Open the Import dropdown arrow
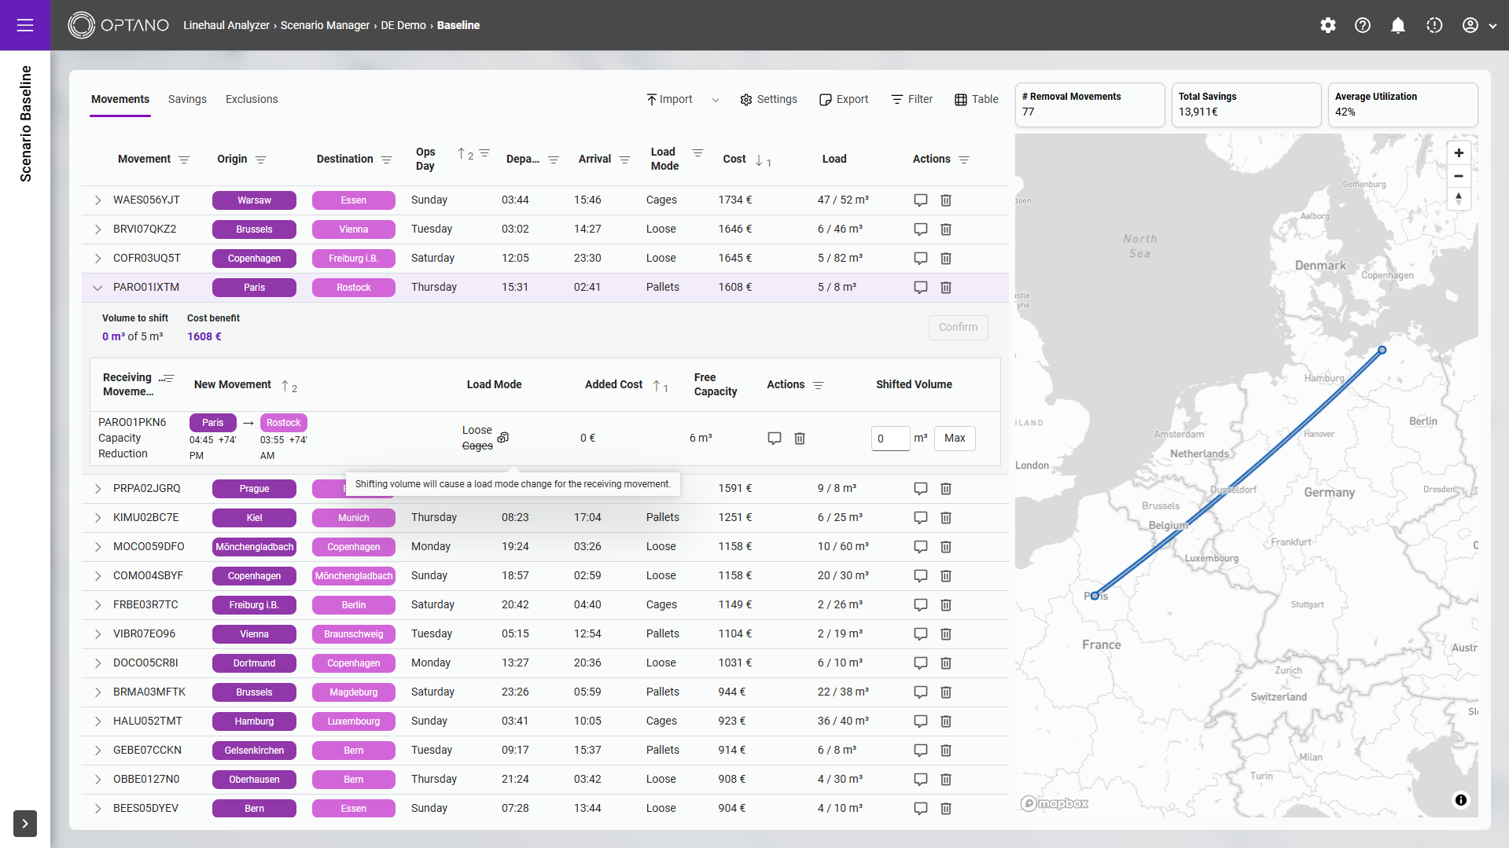Screen dimensions: 1509x848 coord(715,100)
